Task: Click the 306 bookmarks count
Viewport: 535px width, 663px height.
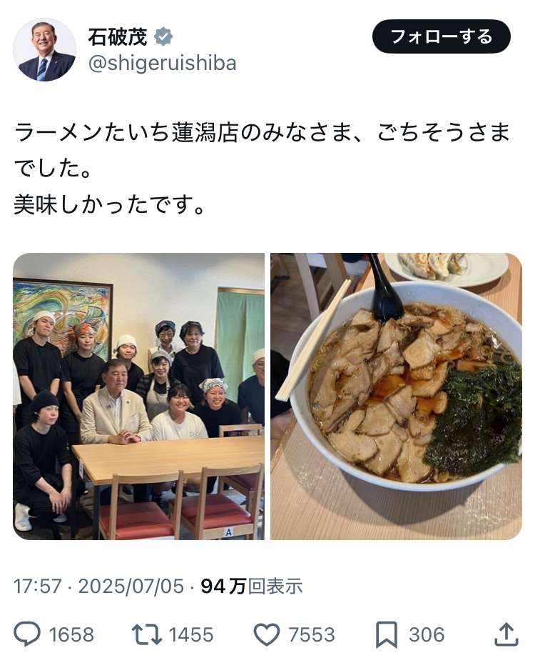Action: click(427, 634)
